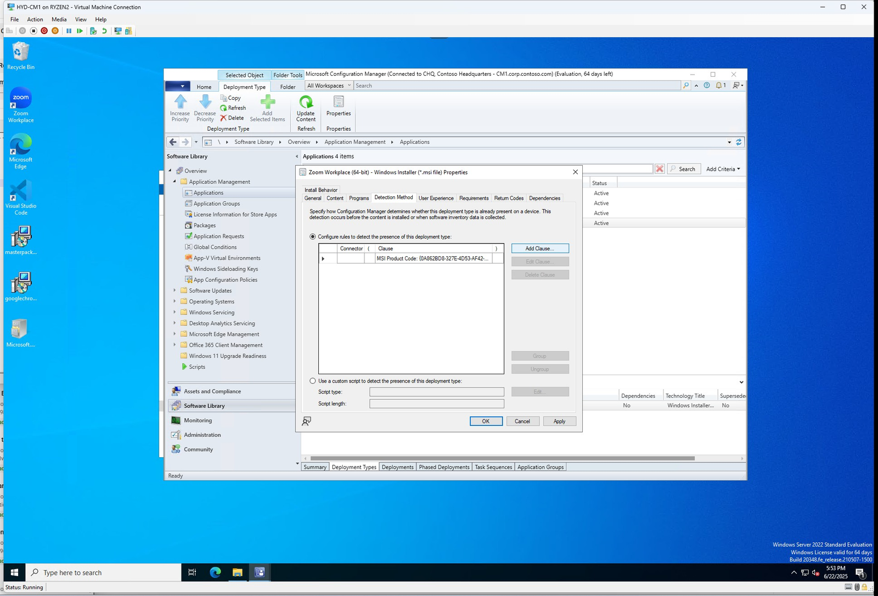
Task: Click the Apply button in the dialog
Action: [x=559, y=421]
